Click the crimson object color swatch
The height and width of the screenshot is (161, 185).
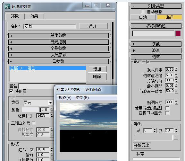click(x=178, y=33)
